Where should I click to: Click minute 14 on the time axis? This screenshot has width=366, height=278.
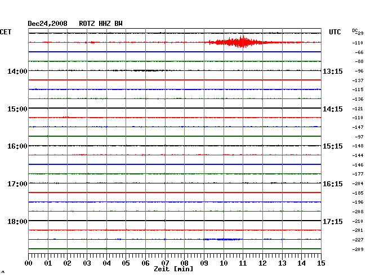click(301, 263)
